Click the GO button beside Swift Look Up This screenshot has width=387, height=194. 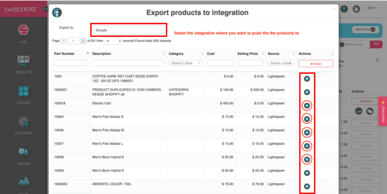[x=376, y=44]
